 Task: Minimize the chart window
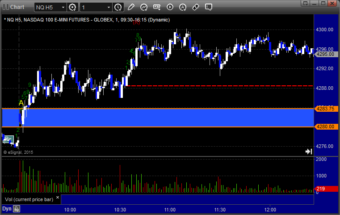(315, 3)
